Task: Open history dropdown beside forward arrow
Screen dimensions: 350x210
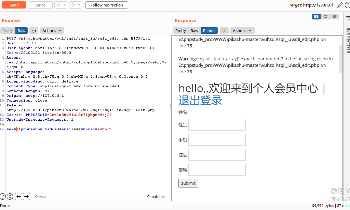Action: click(x=79, y=5)
